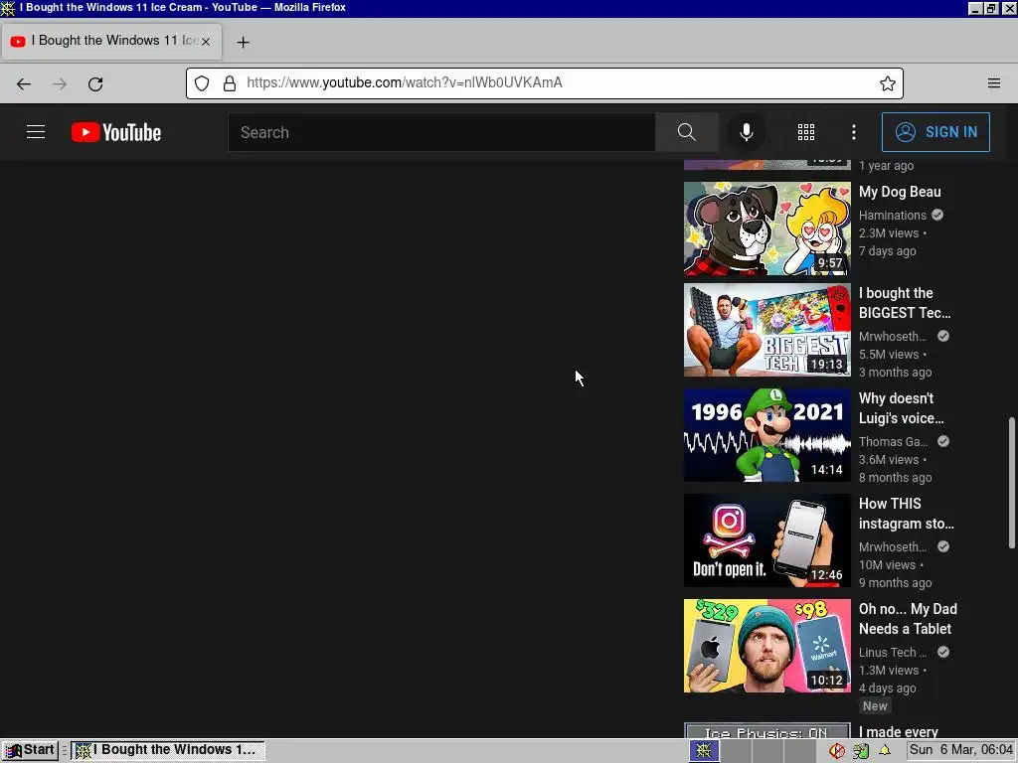Open the YouTube guide hamburger menu
This screenshot has width=1018, height=763.
pyautogui.click(x=36, y=132)
